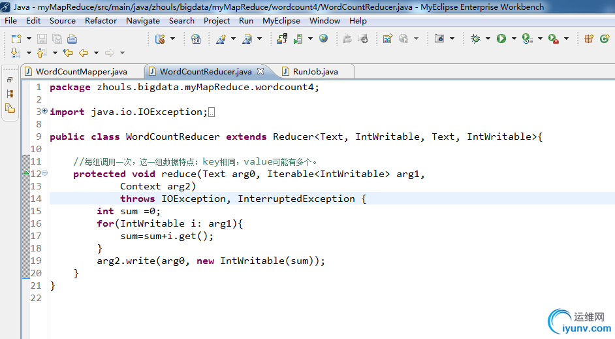Click the Back navigation yellow arrow
The height and width of the screenshot is (339, 615).
(84, 52)
